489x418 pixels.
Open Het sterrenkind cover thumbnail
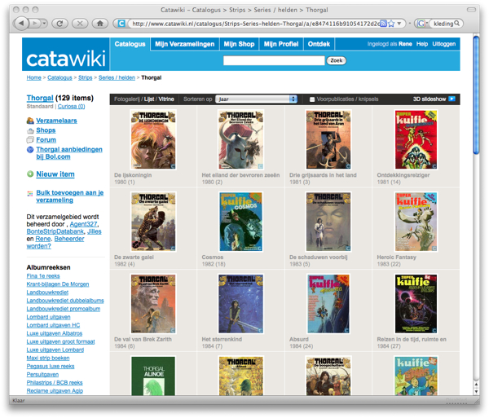[240, 304]
